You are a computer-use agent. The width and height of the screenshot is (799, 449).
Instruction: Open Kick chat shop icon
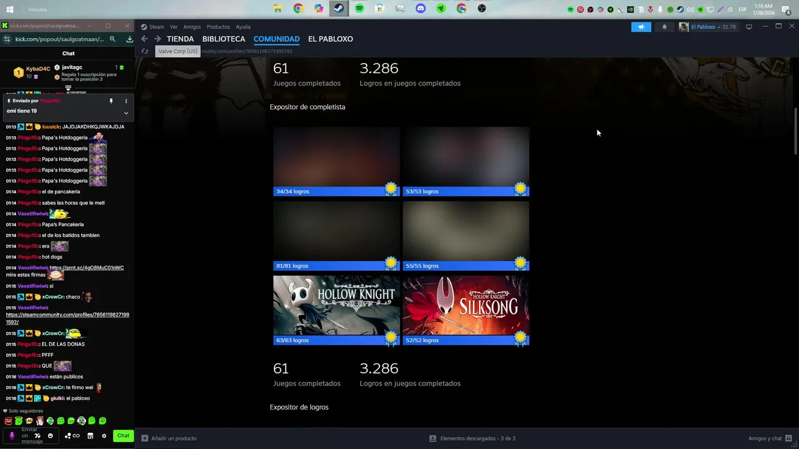pyautogui.click(x=90, y=436)
